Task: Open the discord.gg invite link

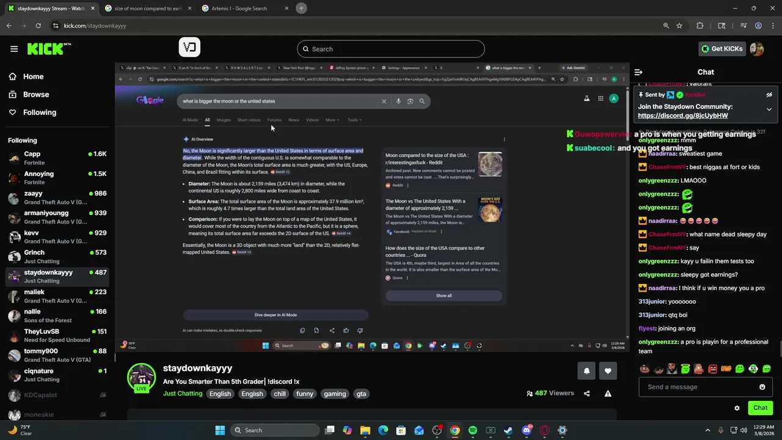Action: (x=682, y=116)
